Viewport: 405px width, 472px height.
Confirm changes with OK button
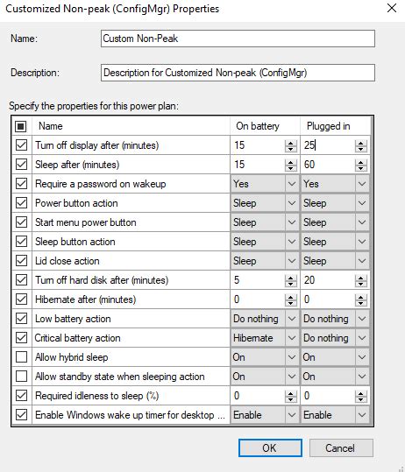pos(270,448)
